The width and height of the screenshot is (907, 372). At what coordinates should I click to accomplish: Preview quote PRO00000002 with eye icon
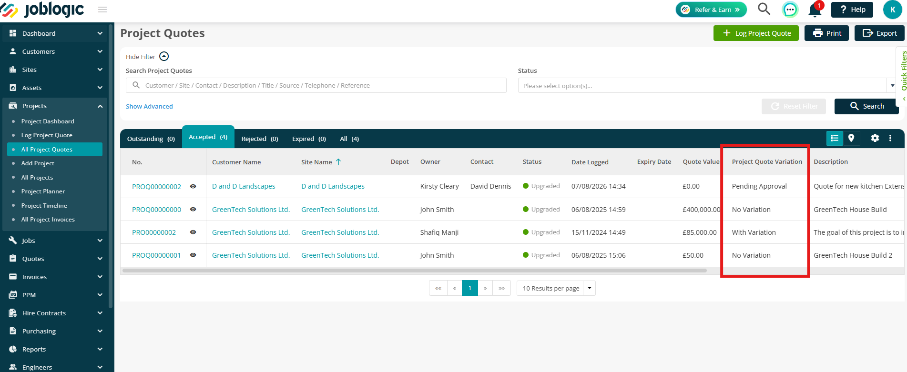(193, 232)
